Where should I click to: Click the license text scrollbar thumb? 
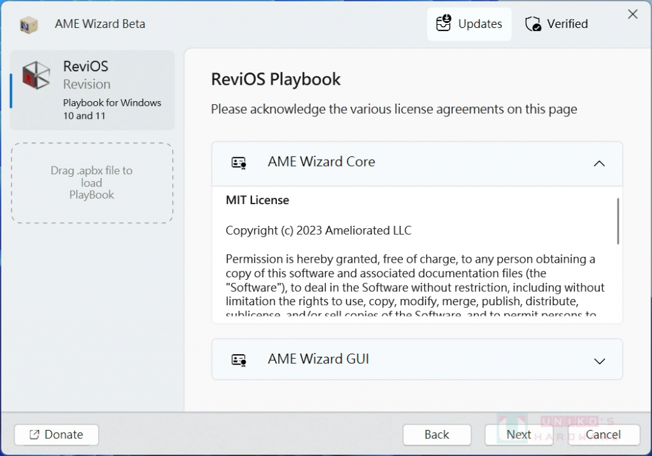pos(618,221)
